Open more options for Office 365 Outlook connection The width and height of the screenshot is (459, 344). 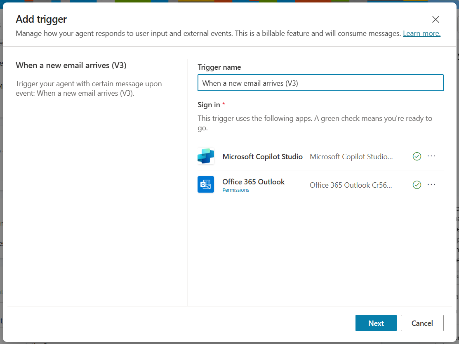click(431, 184)
